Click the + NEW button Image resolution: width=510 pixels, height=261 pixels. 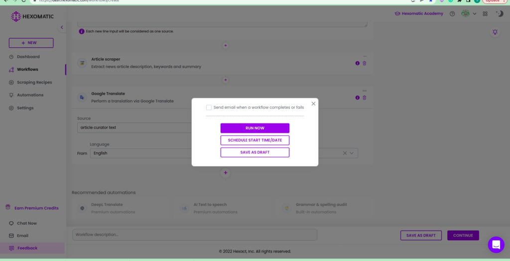(x=31, y=43)
